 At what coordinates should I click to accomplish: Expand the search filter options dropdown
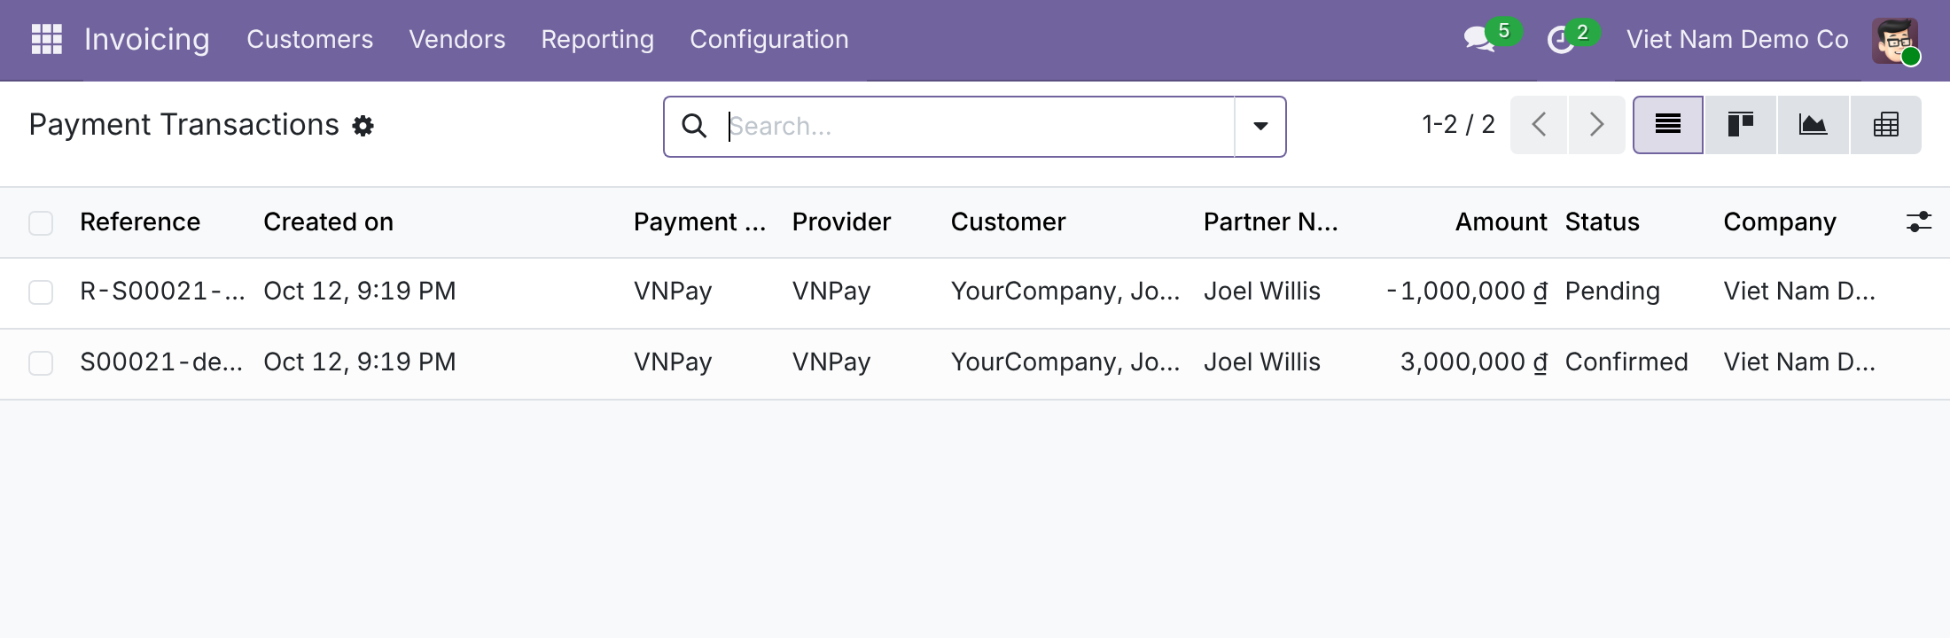pyautogui.click(x=1260, y=126)
